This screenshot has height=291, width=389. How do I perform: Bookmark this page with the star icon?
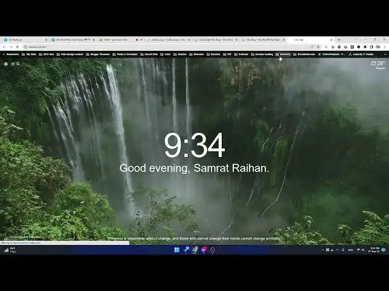pyautogui.click(x=318, y=47)
